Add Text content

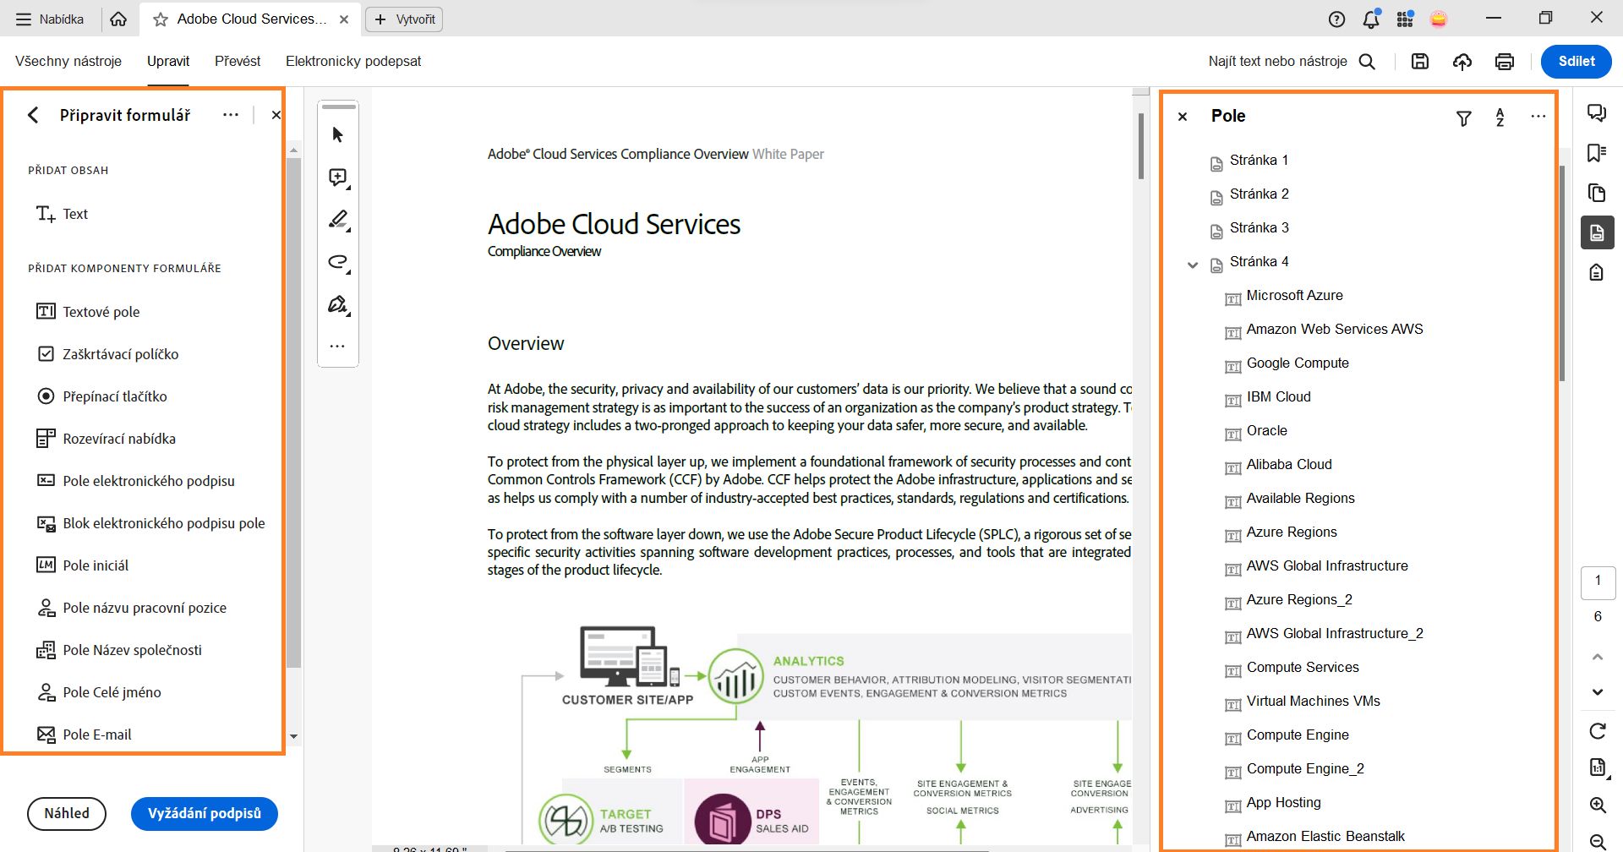pyautogui.click(x=63, y=214)
